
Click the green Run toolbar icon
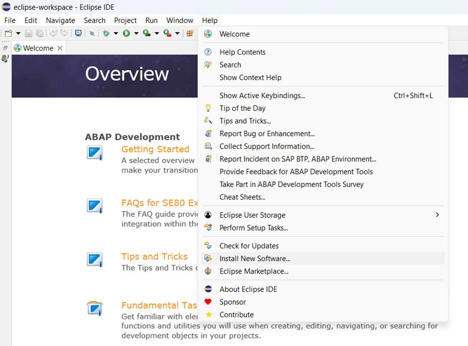126,33
